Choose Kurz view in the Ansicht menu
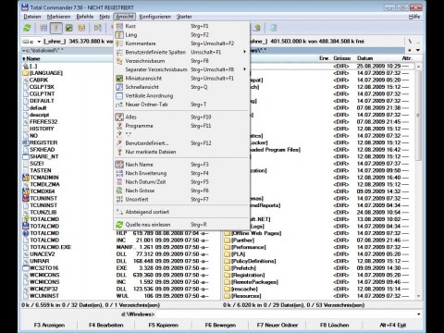Screen dimensions: 444x333 pos(181,26)
